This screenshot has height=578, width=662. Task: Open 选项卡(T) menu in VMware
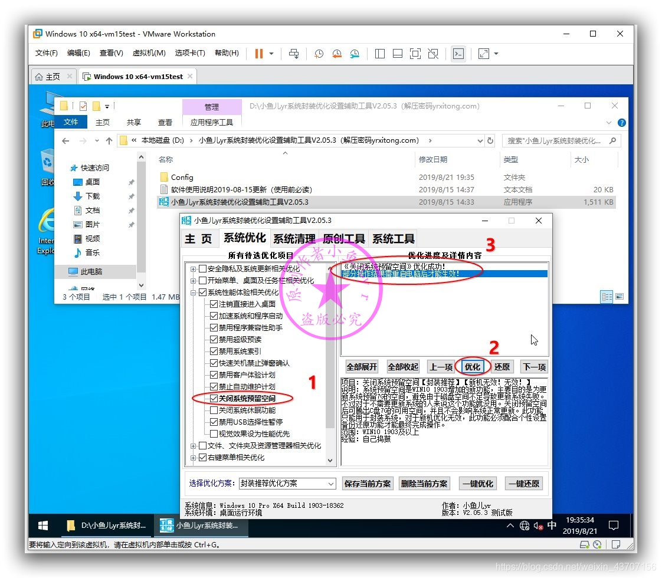click(x=190, y=52)
